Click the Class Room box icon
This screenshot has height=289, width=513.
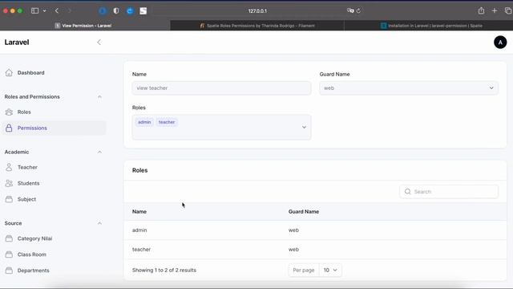(x=9, y=254)
